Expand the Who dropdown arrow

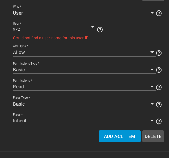152,13
